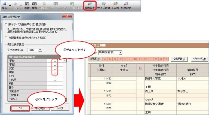Click the サイズ切替 toolbar icon

(x=103, y=4)
